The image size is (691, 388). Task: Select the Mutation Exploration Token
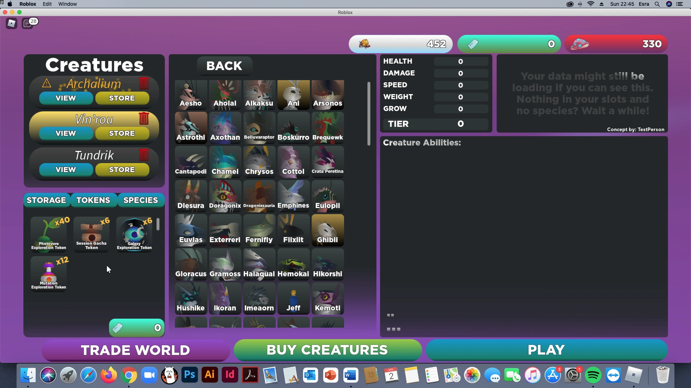click(49, 274)
